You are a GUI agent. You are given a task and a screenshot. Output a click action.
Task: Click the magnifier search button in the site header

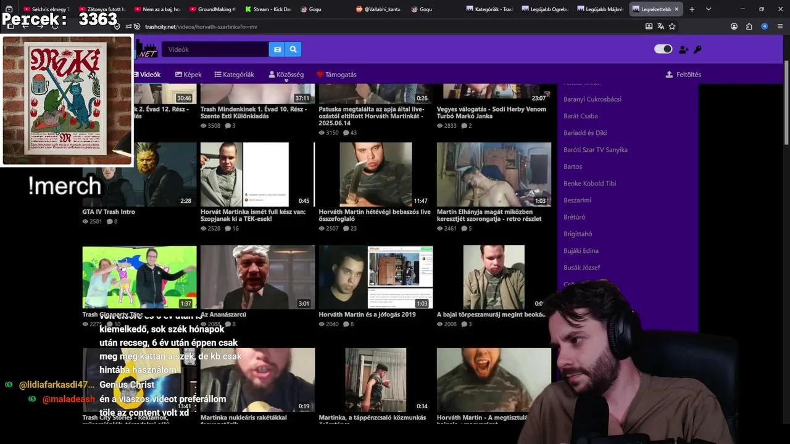[x=293, y=49]
